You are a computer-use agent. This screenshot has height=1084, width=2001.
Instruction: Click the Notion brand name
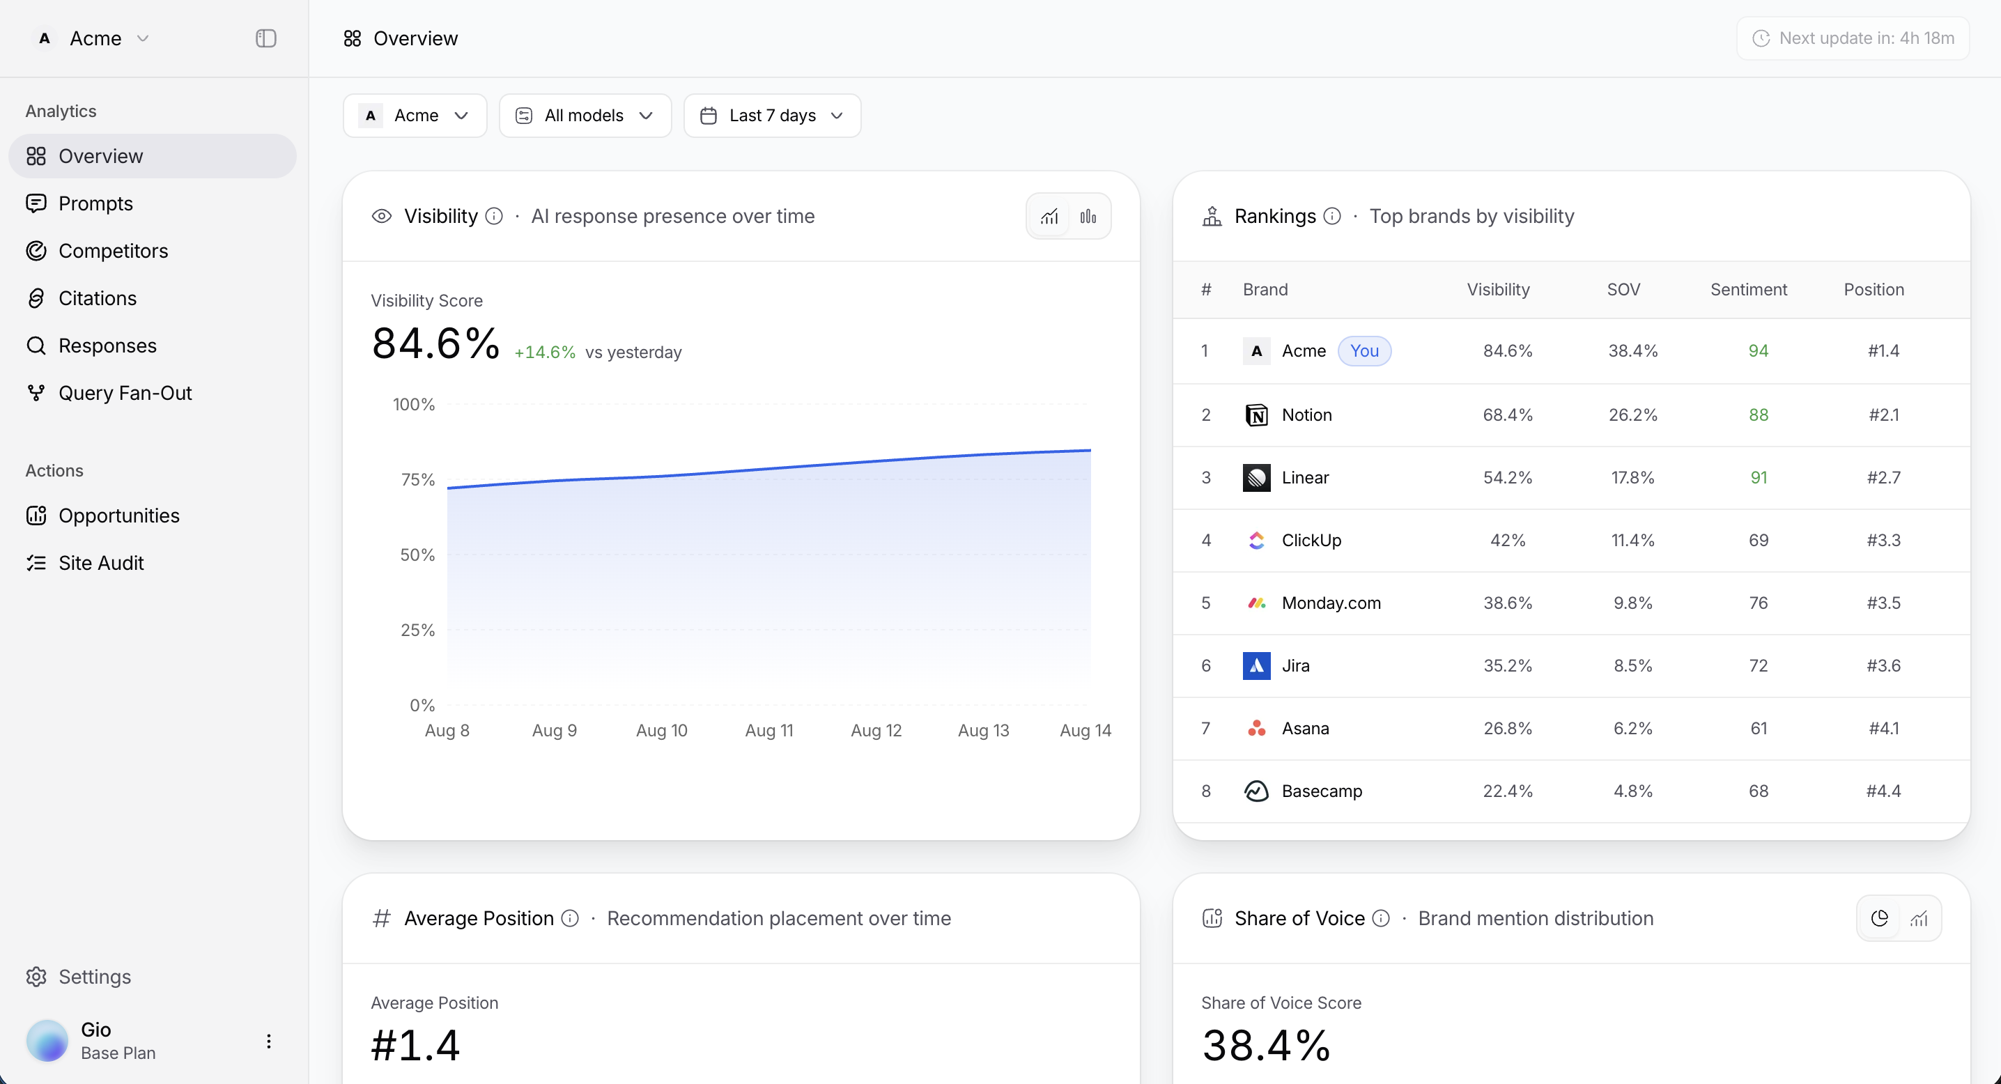pos(1306,415)
